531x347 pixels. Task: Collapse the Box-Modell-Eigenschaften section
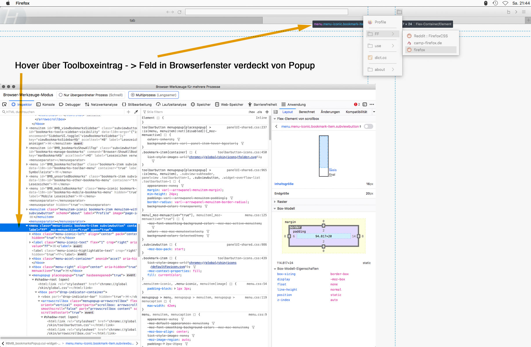275,269
